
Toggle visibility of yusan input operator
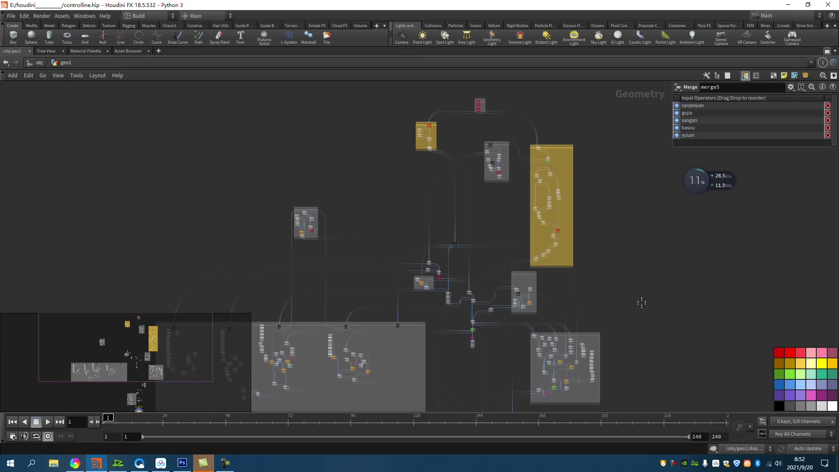(x=677, y=135)
